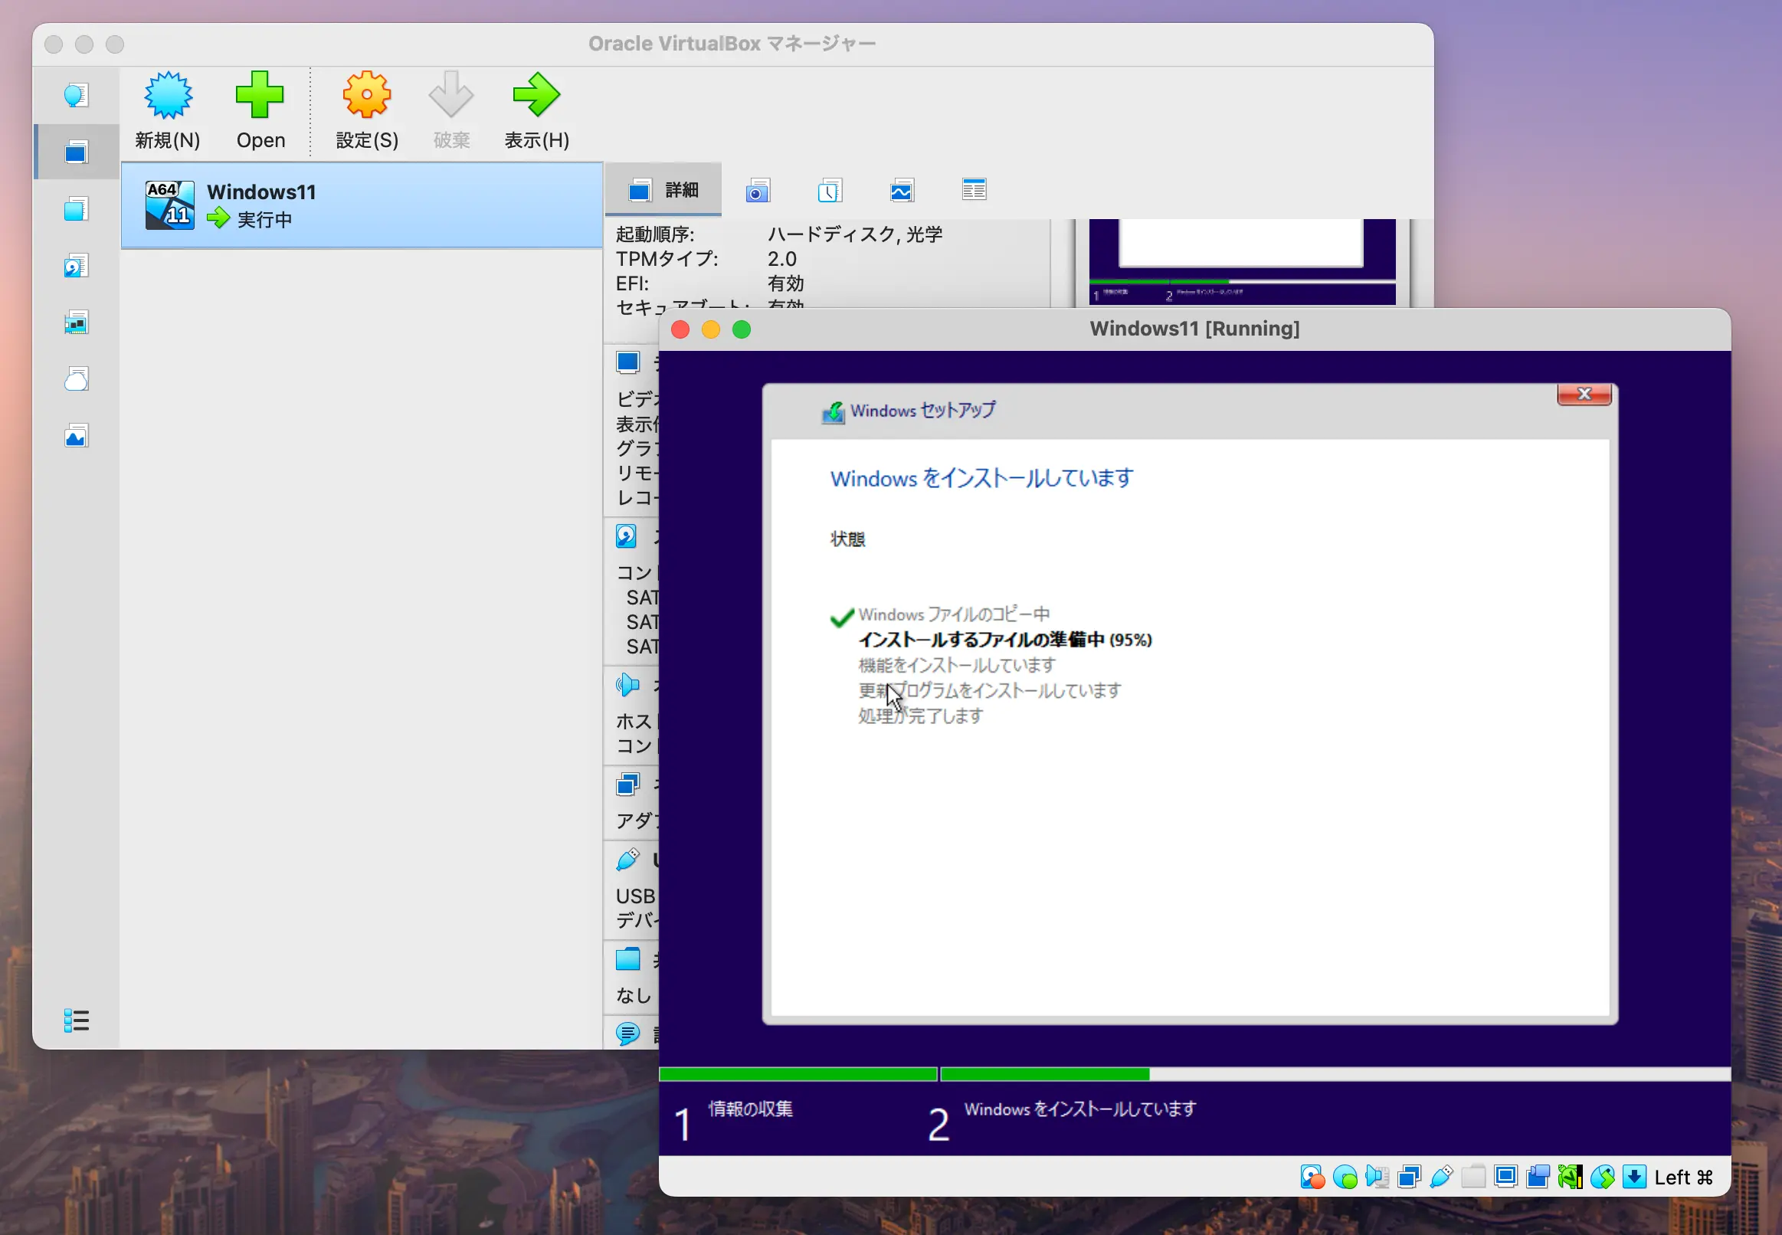Viewport: 1782px width, 1235px height.
Task: Open the Media disk sidebar icon
Action: (x=76, y=266)
